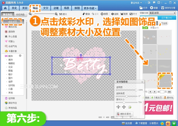
Task: Open the 拼图 tab
Action: coord(77,8)
